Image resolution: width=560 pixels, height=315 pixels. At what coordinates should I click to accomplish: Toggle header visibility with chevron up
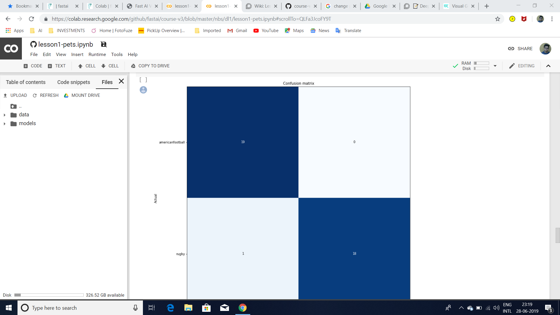pyautogui.click(x=548, y=66)
